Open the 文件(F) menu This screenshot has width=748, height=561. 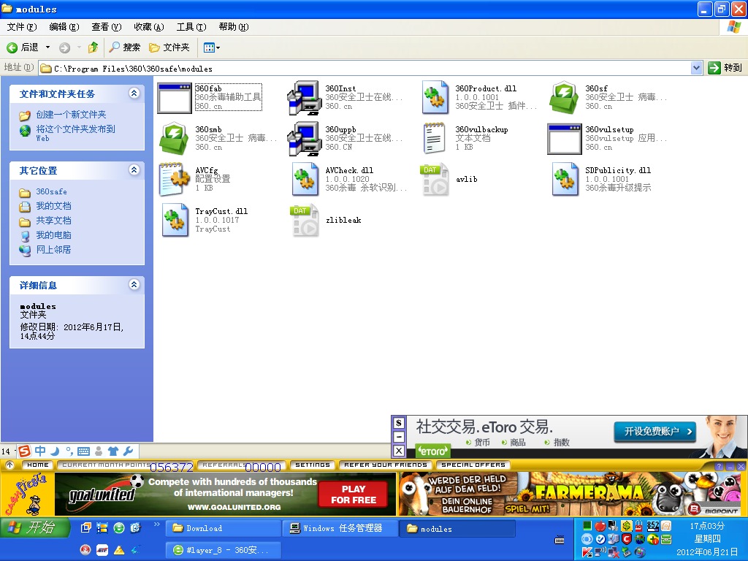(22, 27)
